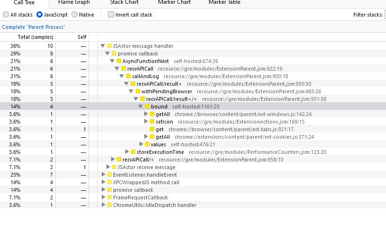
Task: Click the yellow icon beside ChromeUtils::IdleDispatch handler
Action: point(110,205)
